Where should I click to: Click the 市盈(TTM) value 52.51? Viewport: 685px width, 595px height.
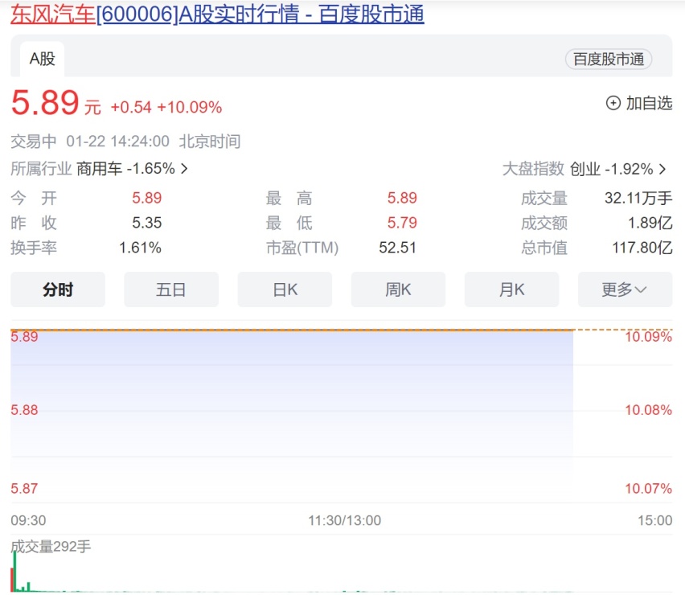(397, 248)
